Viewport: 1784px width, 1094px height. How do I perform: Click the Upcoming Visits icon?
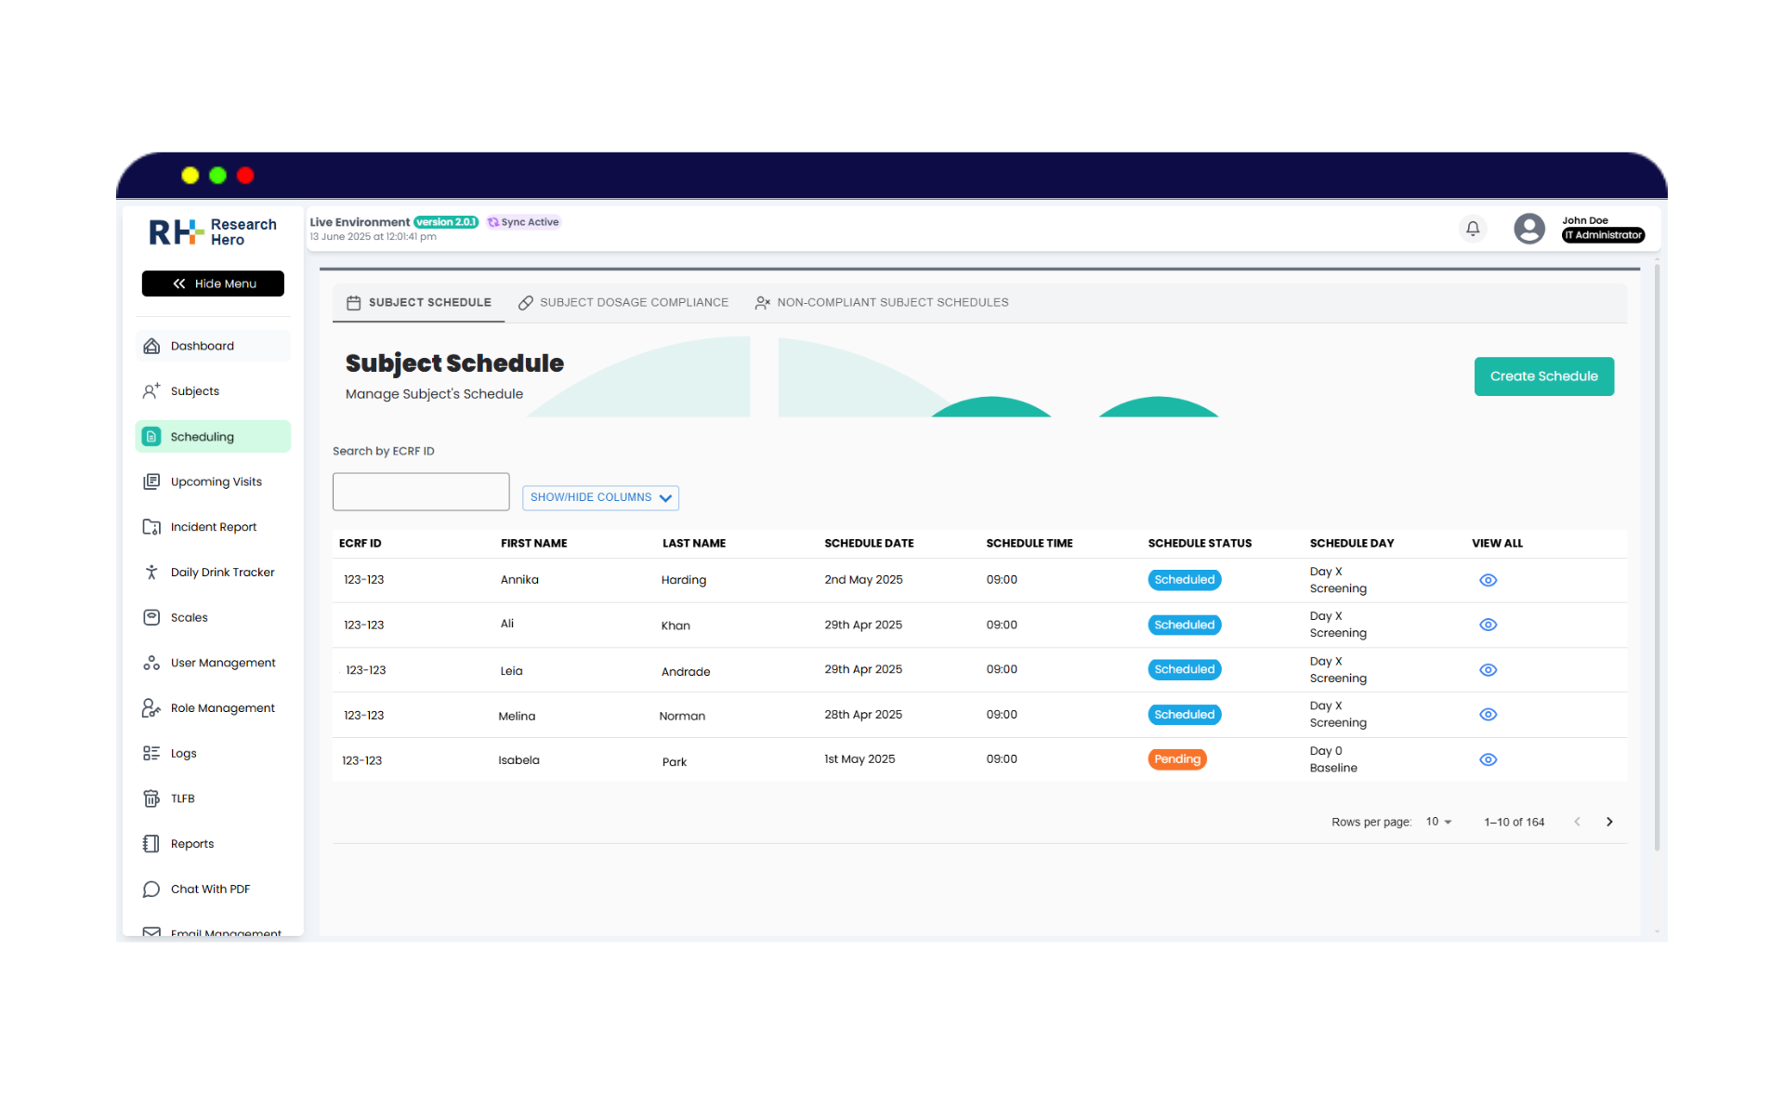[x=151, y=481]
